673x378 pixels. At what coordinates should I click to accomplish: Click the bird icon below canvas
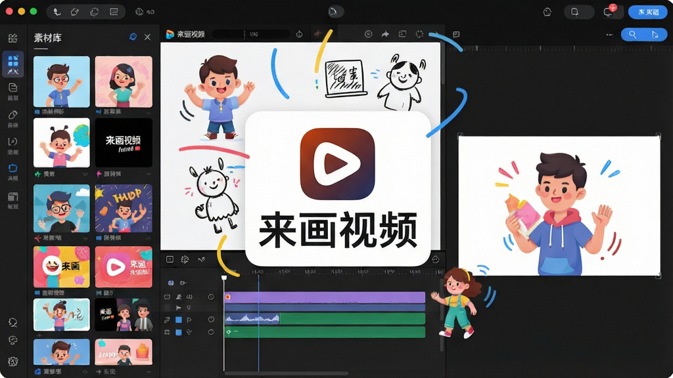click(201, 259)
